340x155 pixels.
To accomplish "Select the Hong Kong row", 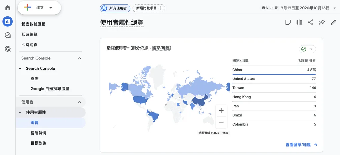I will click(274, 97).
